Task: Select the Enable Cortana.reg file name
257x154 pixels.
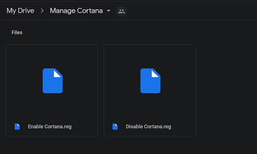Action: click(x=50, y=126)
